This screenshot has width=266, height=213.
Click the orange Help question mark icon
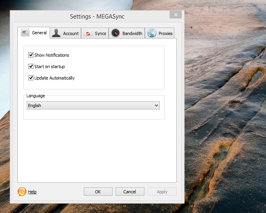pyautogui.click(x=22, y=192)
